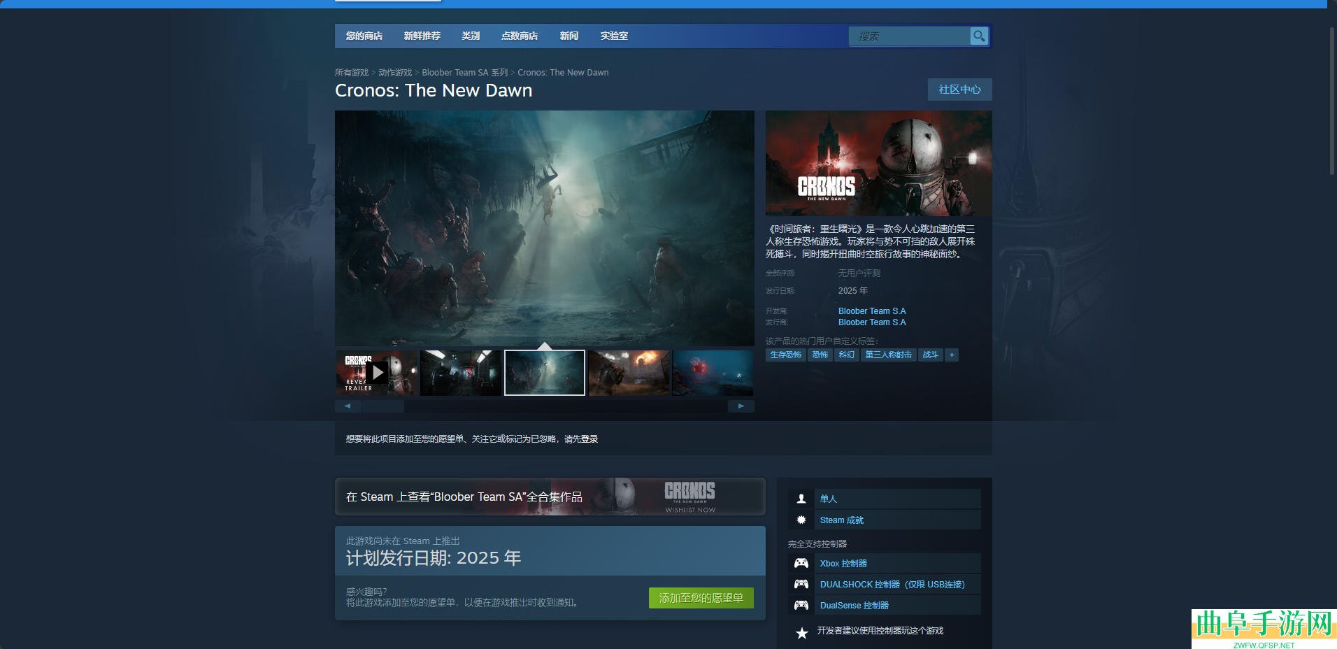
Task: Open the 您的商店 menu
Action: pos(364,36)
